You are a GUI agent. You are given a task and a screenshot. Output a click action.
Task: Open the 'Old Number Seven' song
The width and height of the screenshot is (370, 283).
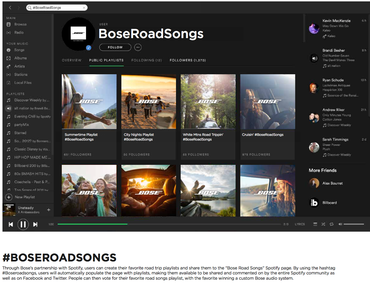click(x=336, y=56)
